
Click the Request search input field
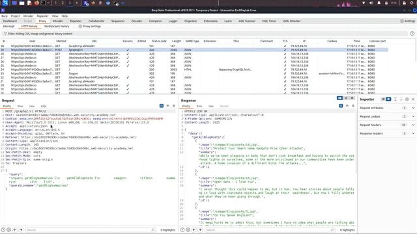coord(91,229)
